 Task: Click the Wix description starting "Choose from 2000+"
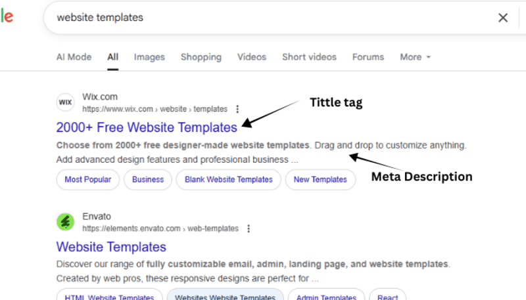(x=261, y=152)
